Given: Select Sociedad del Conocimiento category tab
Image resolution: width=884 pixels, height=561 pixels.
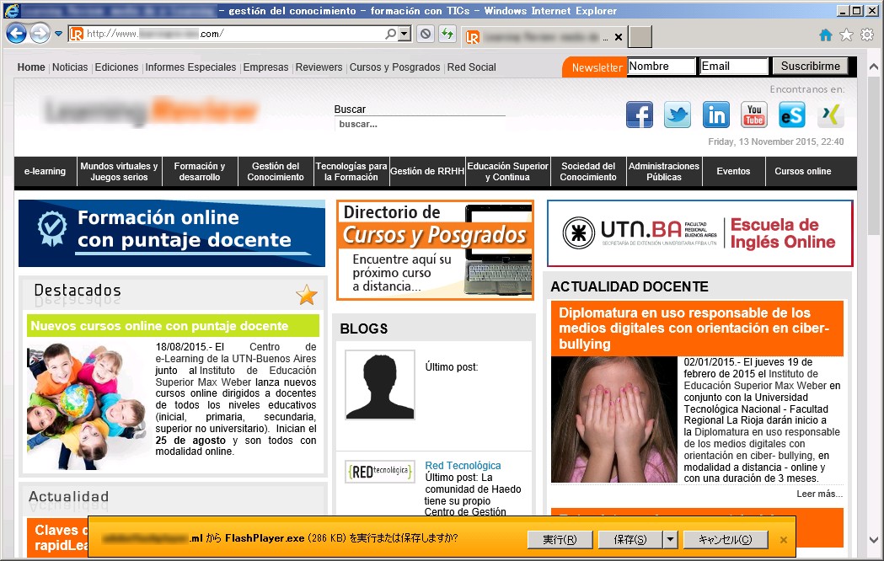Looking at the screenshot, I should point(588,171).
